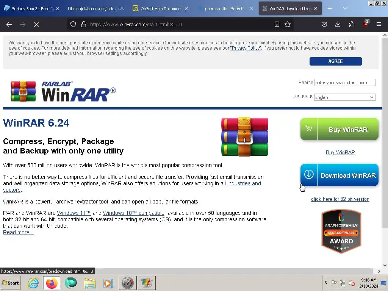
Task: Click the address bar URL field
Action: [x=180, y=24]
